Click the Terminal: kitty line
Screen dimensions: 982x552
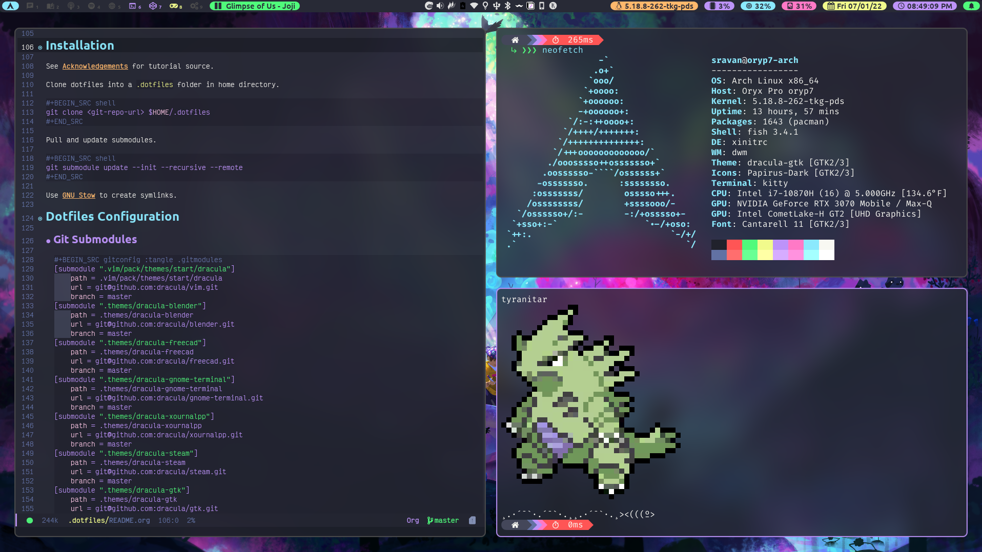749,183
